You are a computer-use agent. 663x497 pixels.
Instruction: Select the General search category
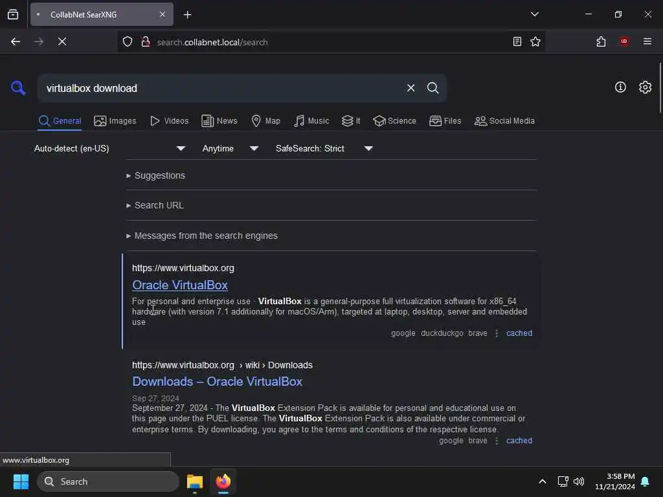tap(60, 121)
